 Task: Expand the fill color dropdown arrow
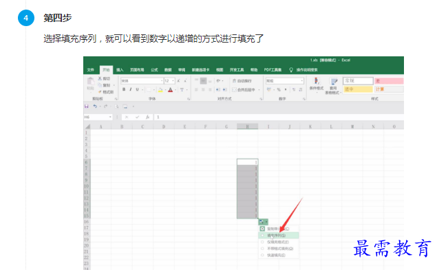pyautogui.click(x=165, y=89)
